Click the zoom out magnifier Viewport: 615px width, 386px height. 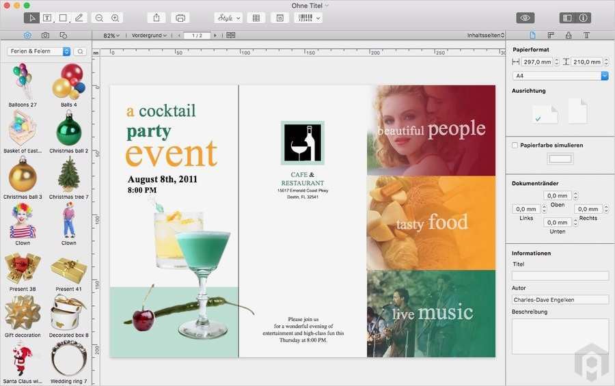click(x=100, y=18)
